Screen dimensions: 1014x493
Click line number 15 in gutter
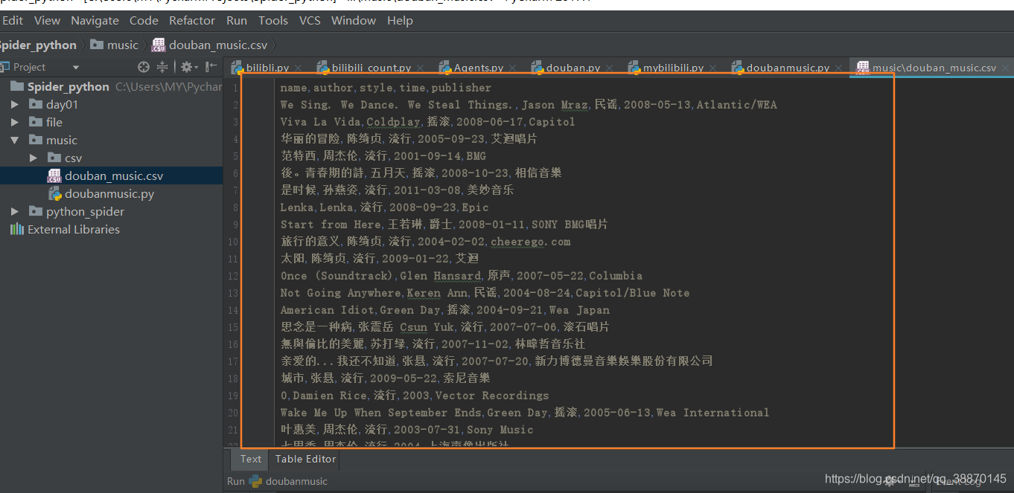[x=233, y=327]
